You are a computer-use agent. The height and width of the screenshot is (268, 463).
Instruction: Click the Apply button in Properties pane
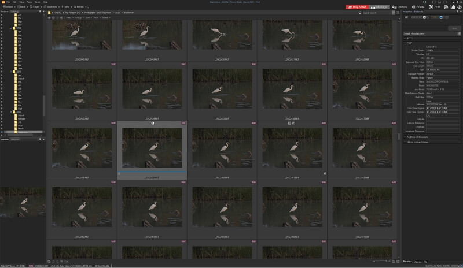454,28
